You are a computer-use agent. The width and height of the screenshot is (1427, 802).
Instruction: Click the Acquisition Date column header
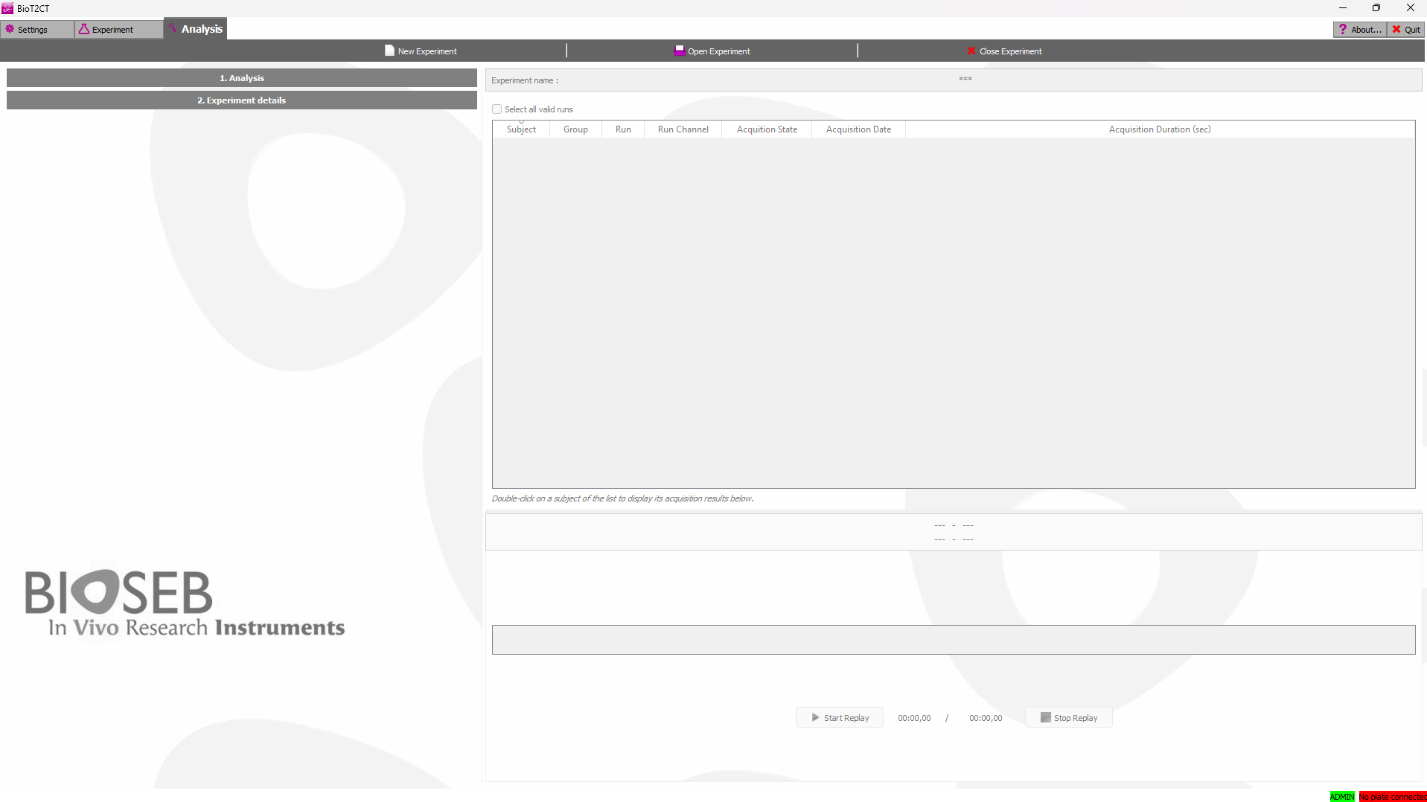[858, 129]
